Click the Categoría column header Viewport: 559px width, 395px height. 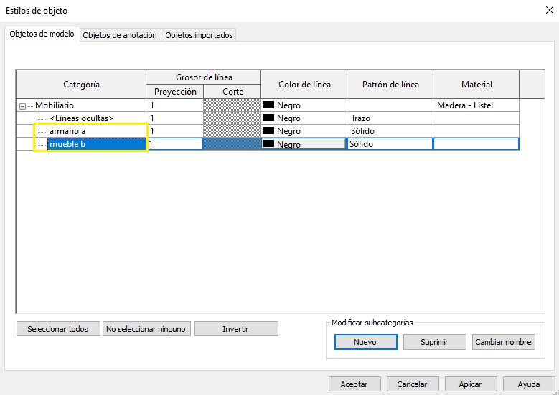[81, 85]
